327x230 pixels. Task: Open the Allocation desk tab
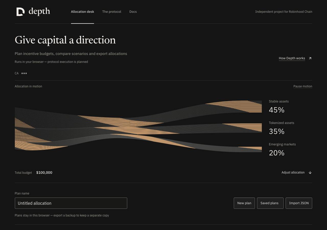click(83, 12)
